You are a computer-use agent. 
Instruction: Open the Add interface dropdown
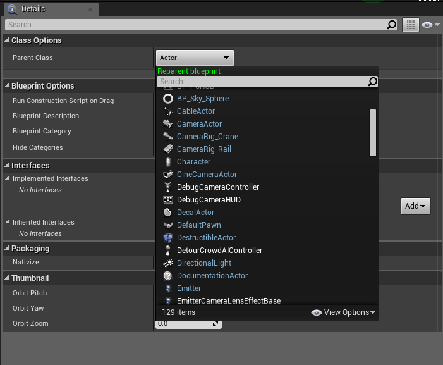[x=416, y=206]
